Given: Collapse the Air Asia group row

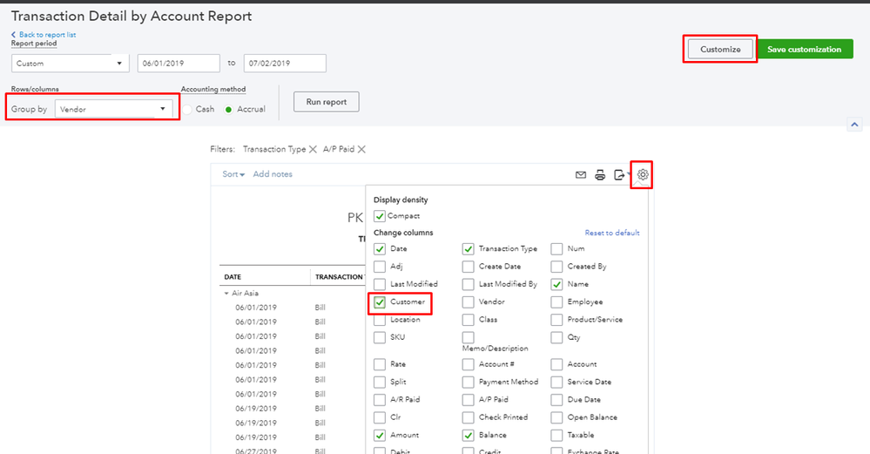Looking at the screenshot, I should click(228, 294).
